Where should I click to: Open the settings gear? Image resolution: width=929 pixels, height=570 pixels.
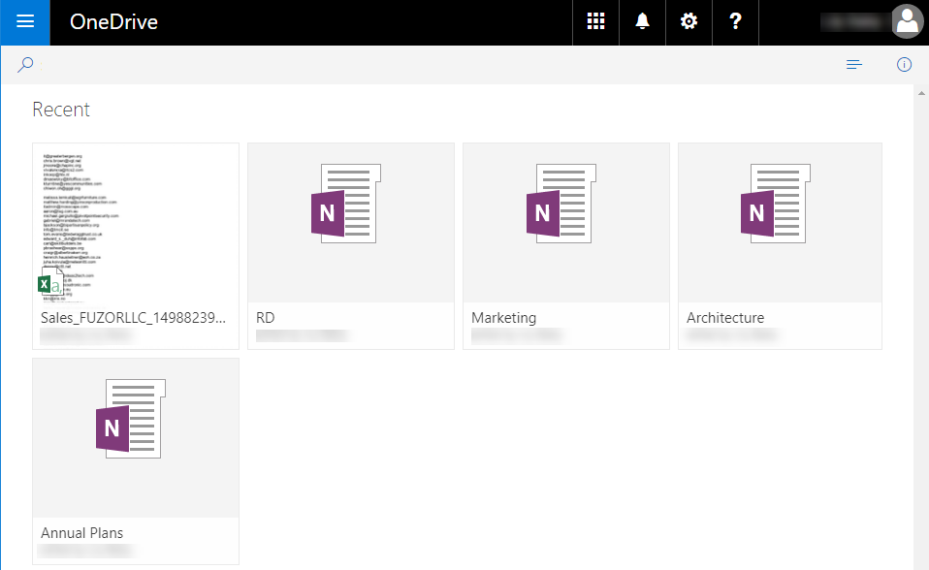[x=689, y=22]
